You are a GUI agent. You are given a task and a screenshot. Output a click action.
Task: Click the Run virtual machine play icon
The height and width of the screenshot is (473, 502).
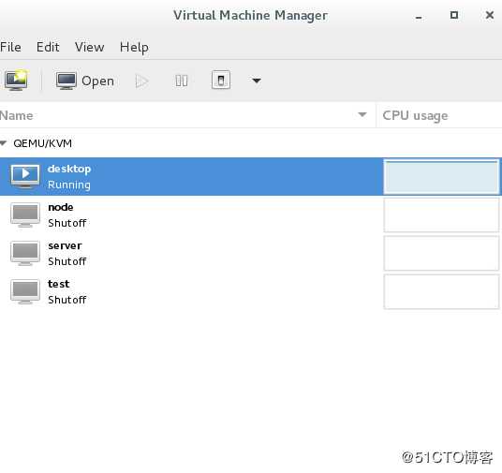(141, 81)
